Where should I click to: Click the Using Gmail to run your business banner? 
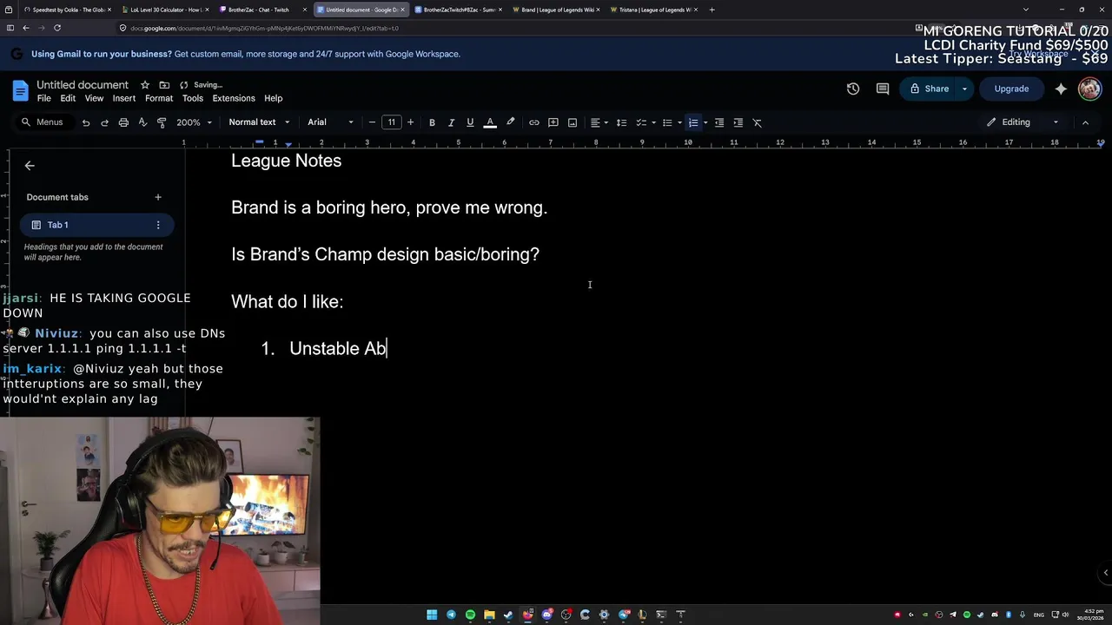246,54
